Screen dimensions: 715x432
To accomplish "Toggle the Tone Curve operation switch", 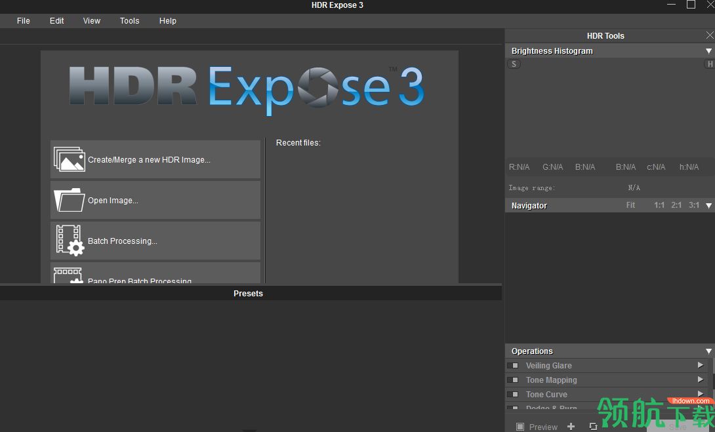I will tap(513, 394).
